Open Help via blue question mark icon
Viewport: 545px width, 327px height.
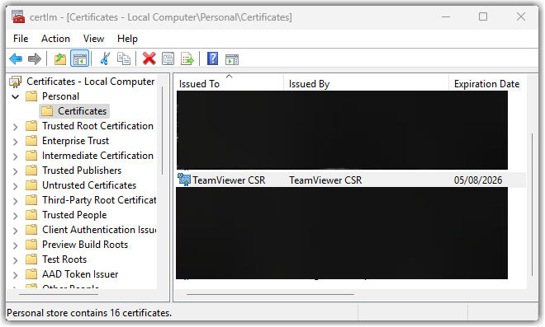click(212, 58)
